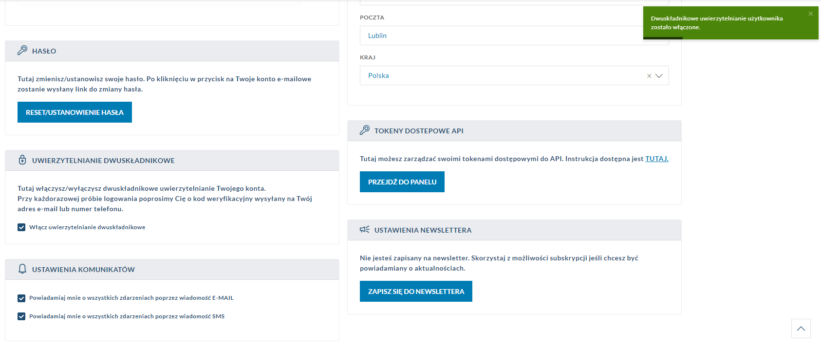Disable the two-factor authentication checkbox
Viewport: 821px width, 347px height.
pos(21,227)
